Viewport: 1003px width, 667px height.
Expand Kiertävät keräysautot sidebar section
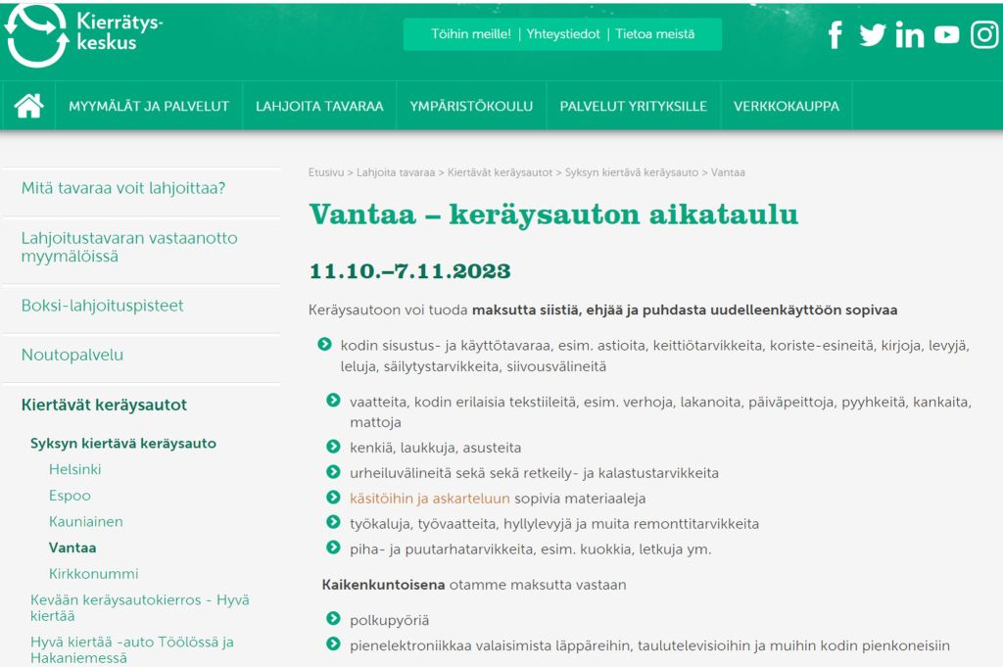tap(104, 405)
